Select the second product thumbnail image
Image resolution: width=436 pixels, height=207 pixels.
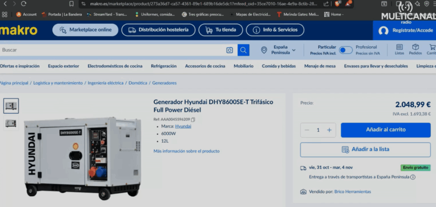click(11, 123)
